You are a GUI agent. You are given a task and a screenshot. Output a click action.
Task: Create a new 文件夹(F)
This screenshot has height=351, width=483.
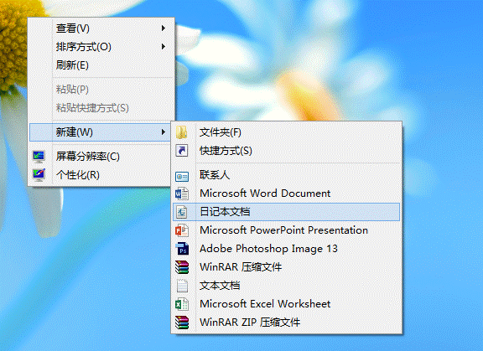[287, 132]
